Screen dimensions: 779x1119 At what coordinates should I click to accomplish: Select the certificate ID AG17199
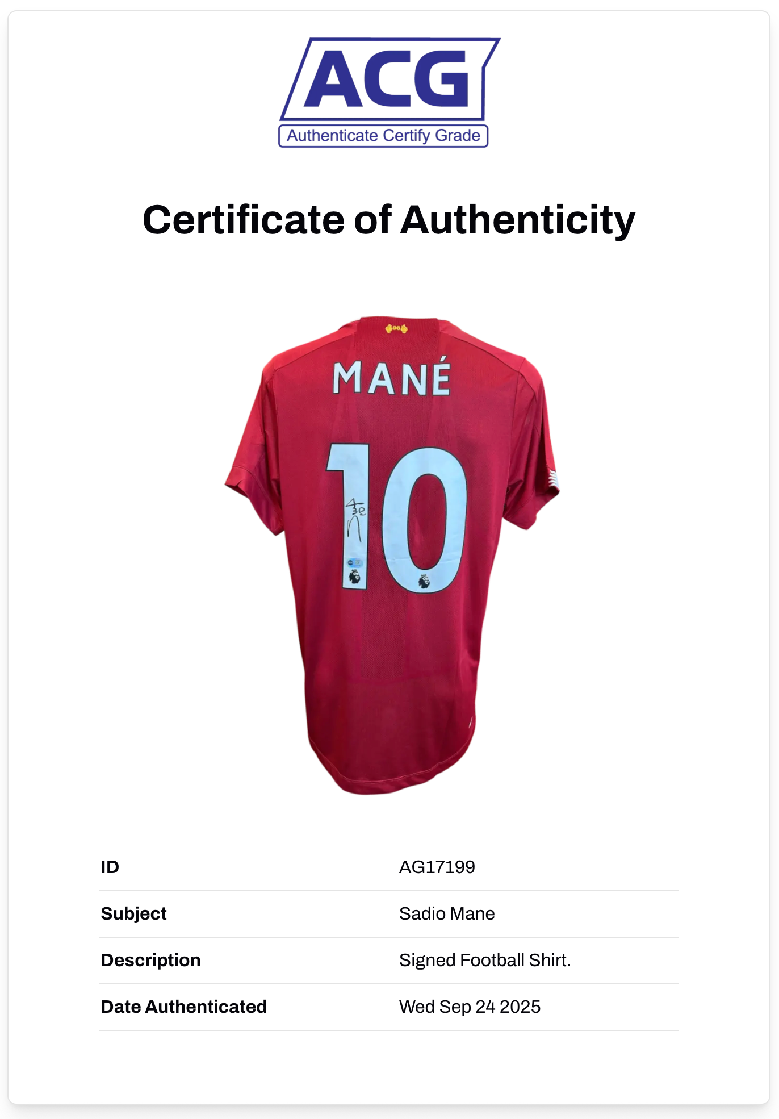[437, 867]
